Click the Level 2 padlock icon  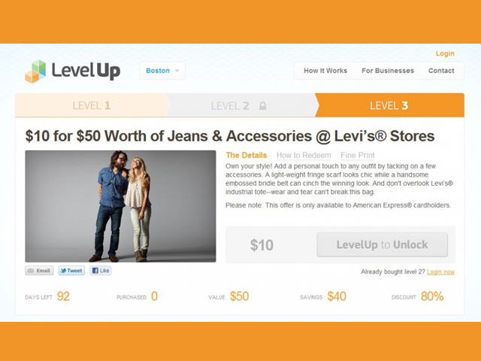pyautogui.click(x=262, y=106)
